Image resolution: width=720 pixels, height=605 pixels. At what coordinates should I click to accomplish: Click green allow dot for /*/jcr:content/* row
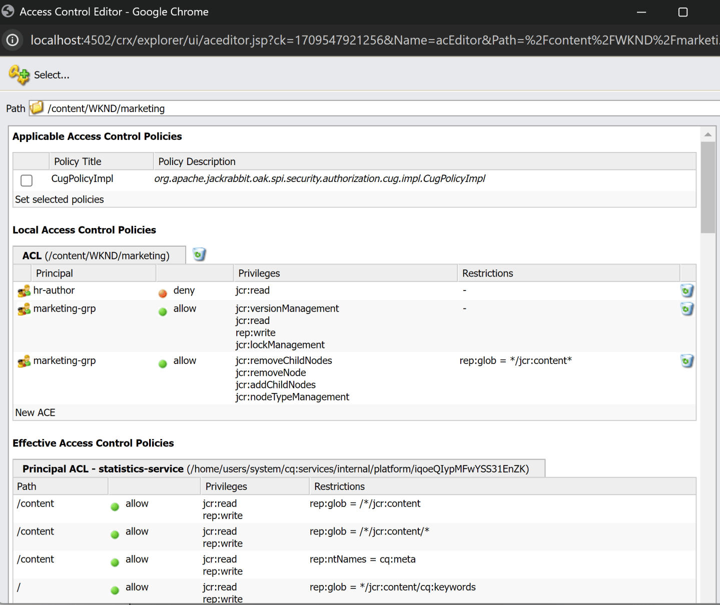click(115, 534)
